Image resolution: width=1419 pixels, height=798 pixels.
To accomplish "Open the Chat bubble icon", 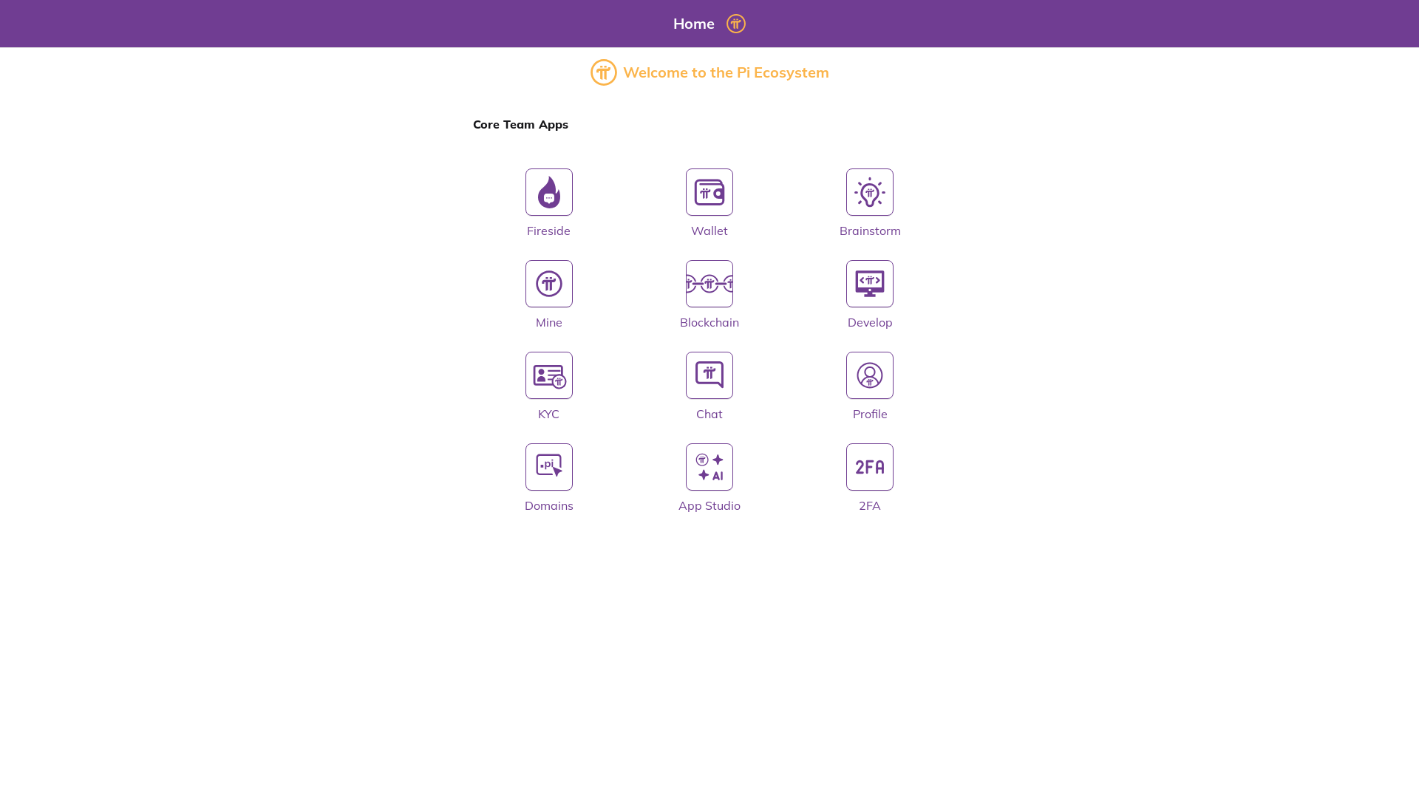I will (x=709, y=375).
